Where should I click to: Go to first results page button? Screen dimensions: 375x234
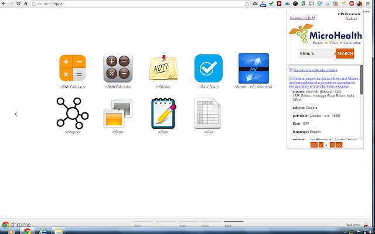tap(314, 145)
